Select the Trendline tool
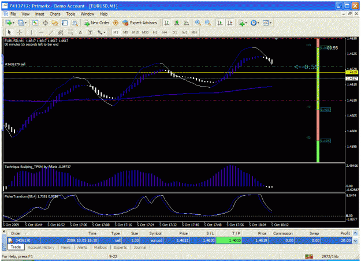Image resolution: width=361 pixels, height=261 pixels. (x=51, y=32)
